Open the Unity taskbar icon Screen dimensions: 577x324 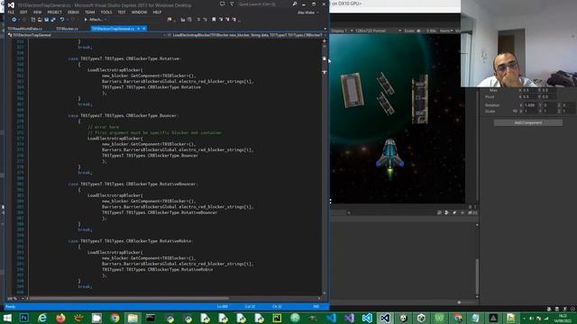[421, 318]
